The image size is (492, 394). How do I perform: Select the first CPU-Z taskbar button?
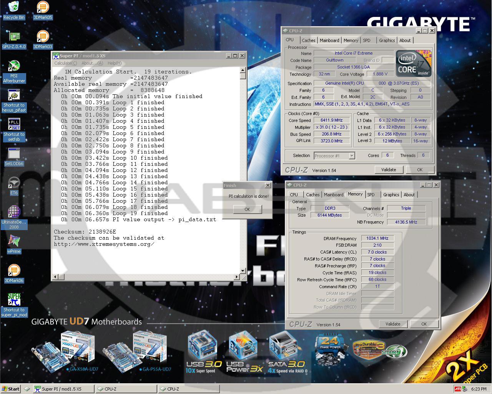pyautogui.click(x=126, y=389)
